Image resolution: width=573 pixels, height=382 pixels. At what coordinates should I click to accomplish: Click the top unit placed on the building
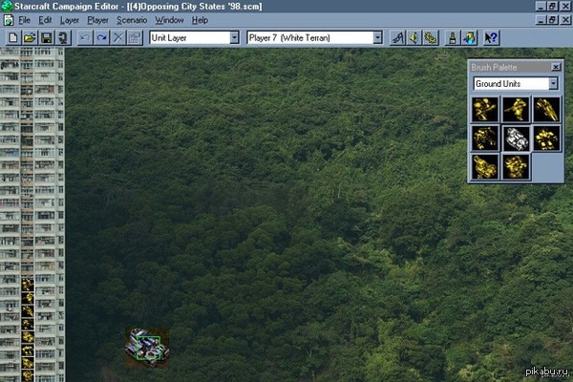28,284
